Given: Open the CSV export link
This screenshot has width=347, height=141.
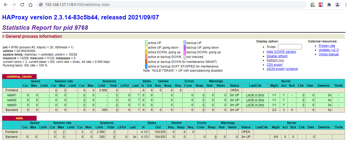Looking at the screenshot, I should pos(275,65).
